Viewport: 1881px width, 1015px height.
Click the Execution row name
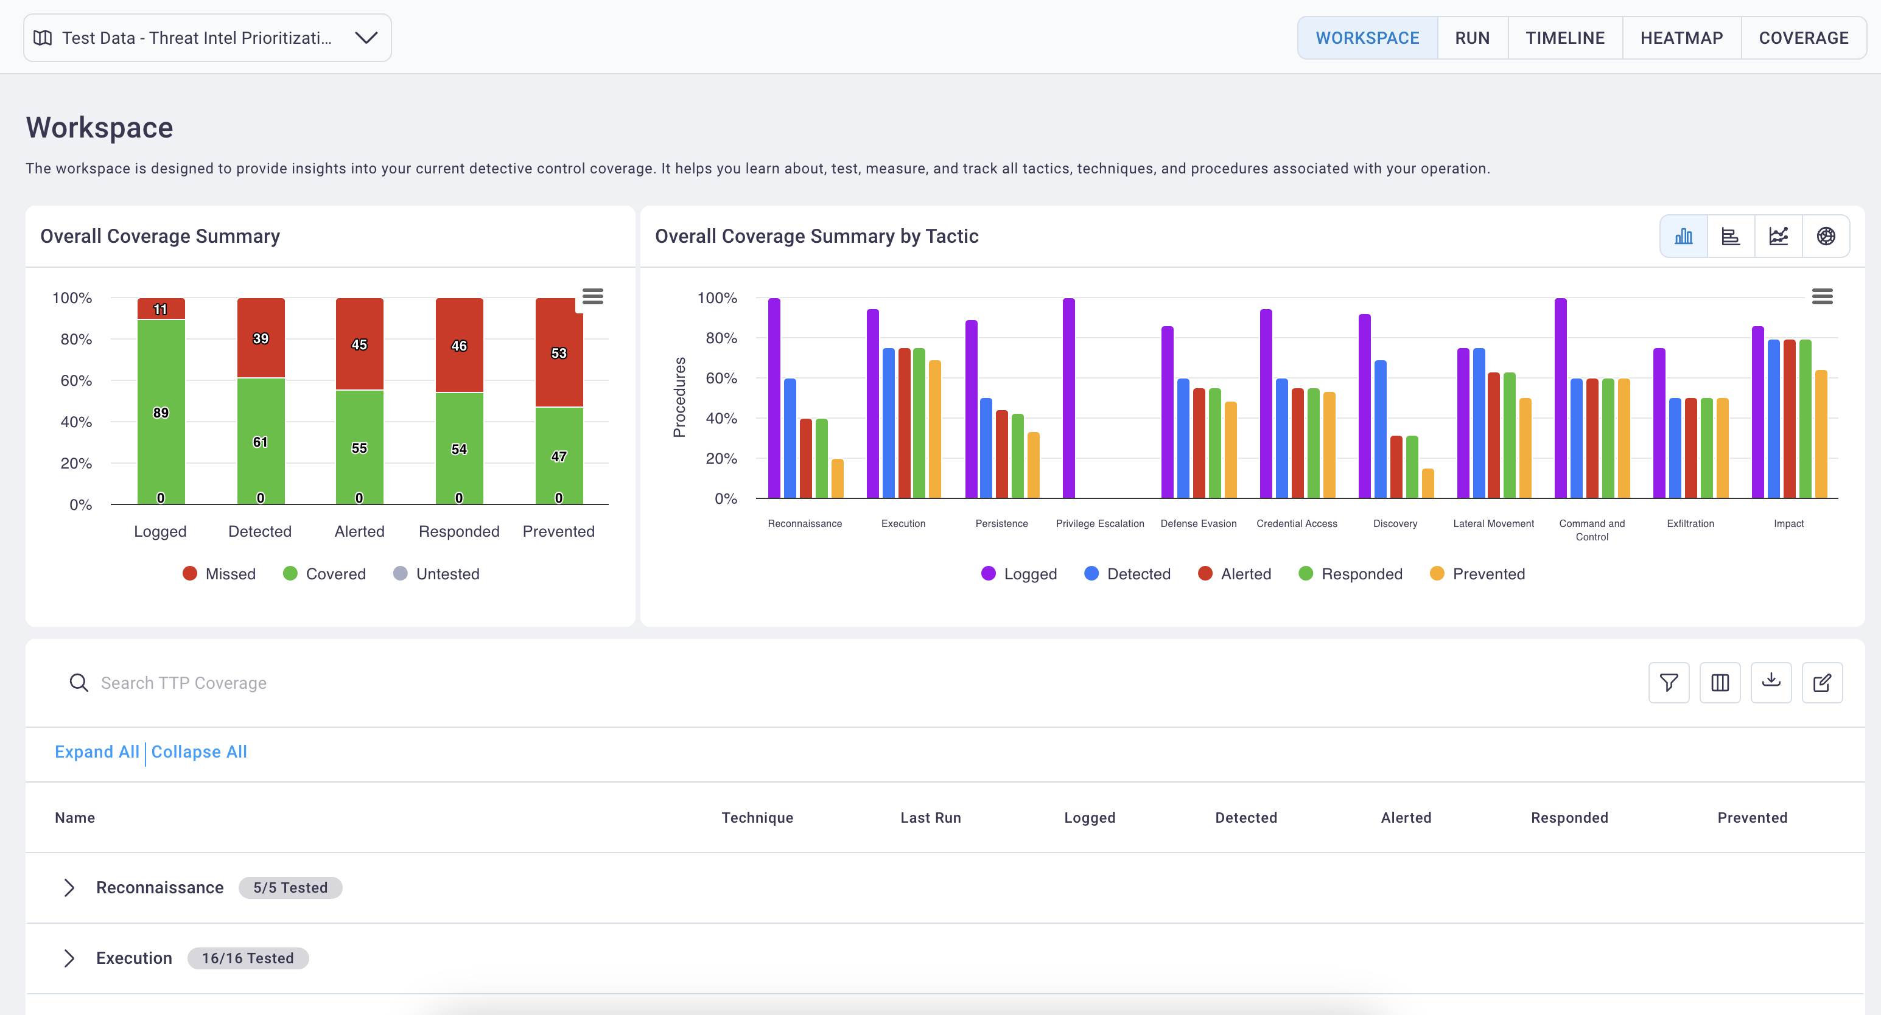pyautogui.click(x=135, y=958)
